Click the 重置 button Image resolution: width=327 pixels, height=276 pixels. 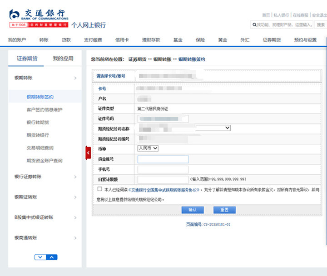tap(224, 210)
